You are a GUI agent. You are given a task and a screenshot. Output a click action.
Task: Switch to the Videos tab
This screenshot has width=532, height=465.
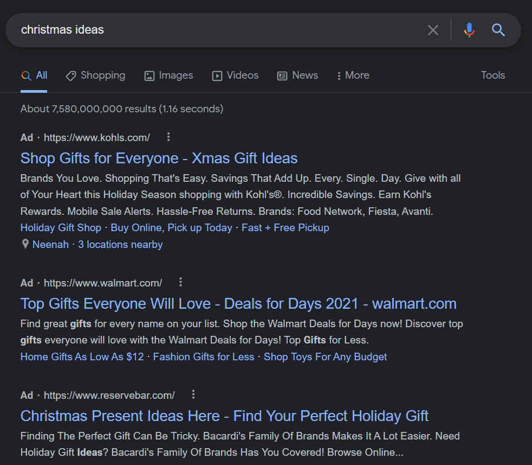pos(235,75)
